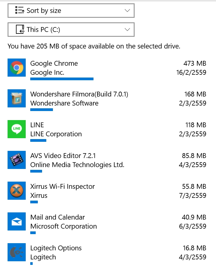
Task: Select AVS Video Editor 7.2.1 entry
Action: 107,161
